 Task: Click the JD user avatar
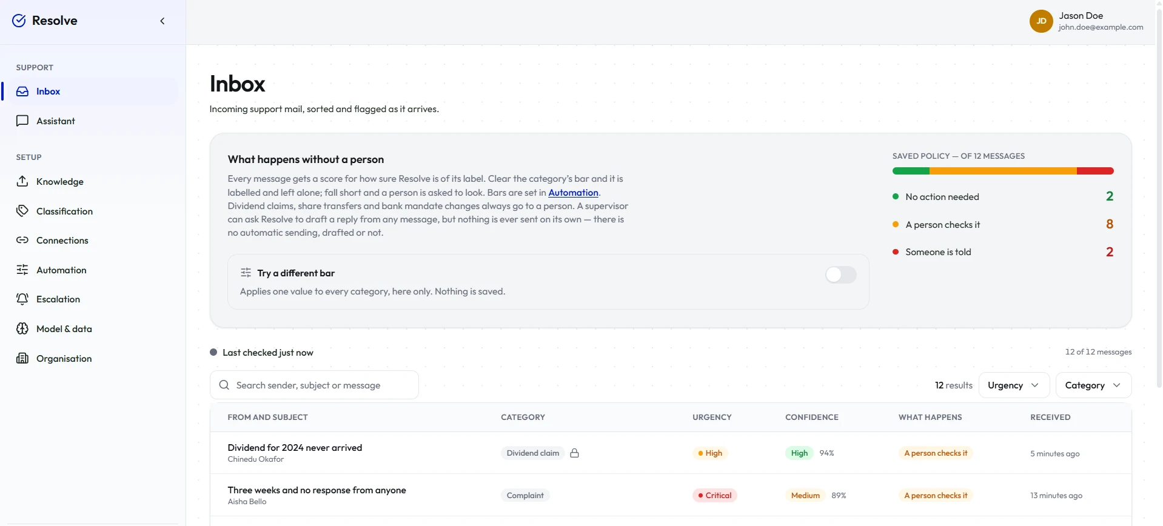1041,21
